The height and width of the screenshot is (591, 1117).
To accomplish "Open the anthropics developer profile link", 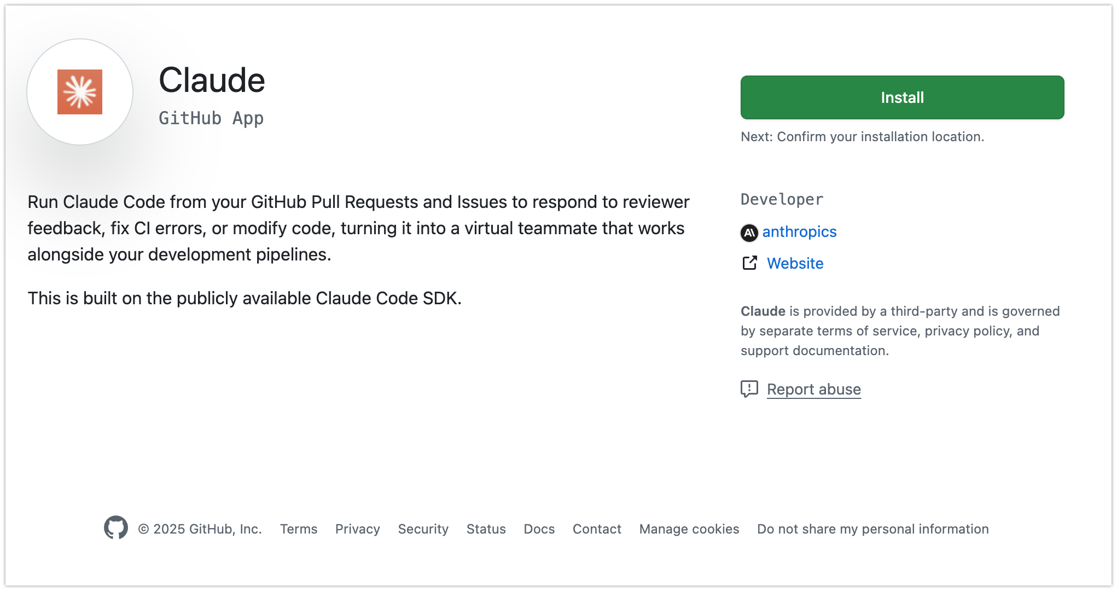I will (799, 232).
